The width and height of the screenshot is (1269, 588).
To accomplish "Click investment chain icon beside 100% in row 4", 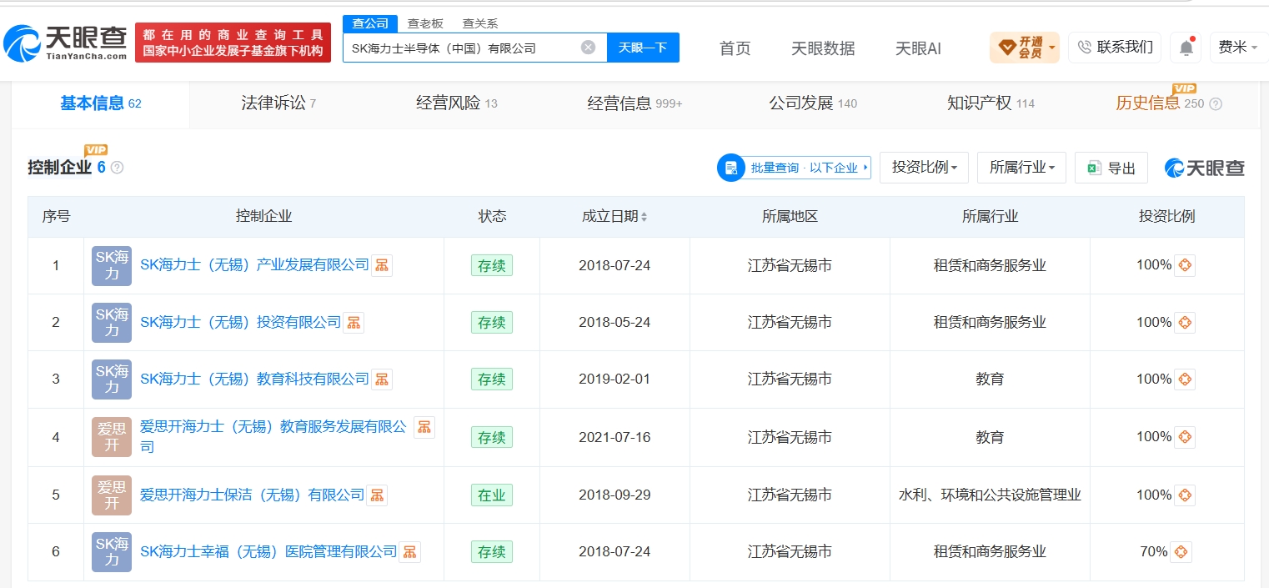I will point(1185,436).
